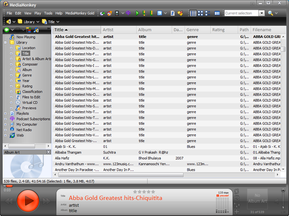
Task: Switch to details list view
Action: click(193, 13)
